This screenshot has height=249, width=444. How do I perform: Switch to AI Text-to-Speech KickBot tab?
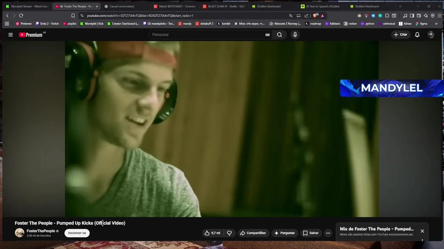(x=322, y=6)
